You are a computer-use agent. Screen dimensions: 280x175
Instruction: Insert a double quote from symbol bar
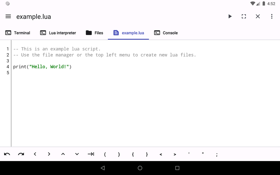(203, 154)
